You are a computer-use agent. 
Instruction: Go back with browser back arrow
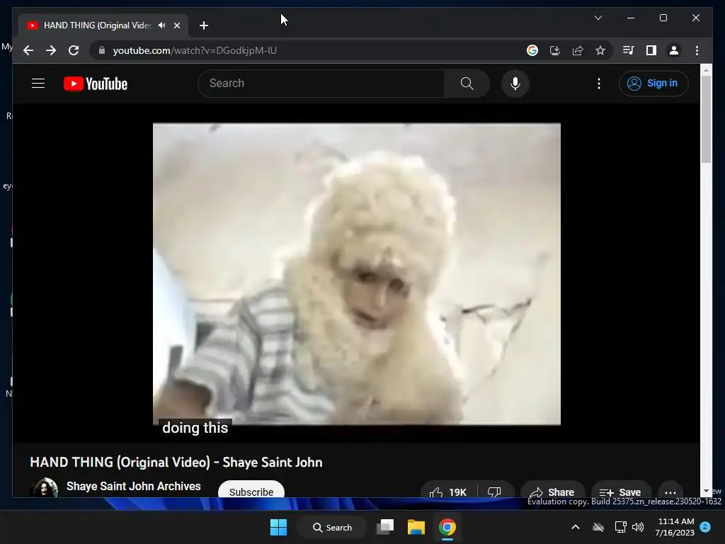tap(28, 50)
